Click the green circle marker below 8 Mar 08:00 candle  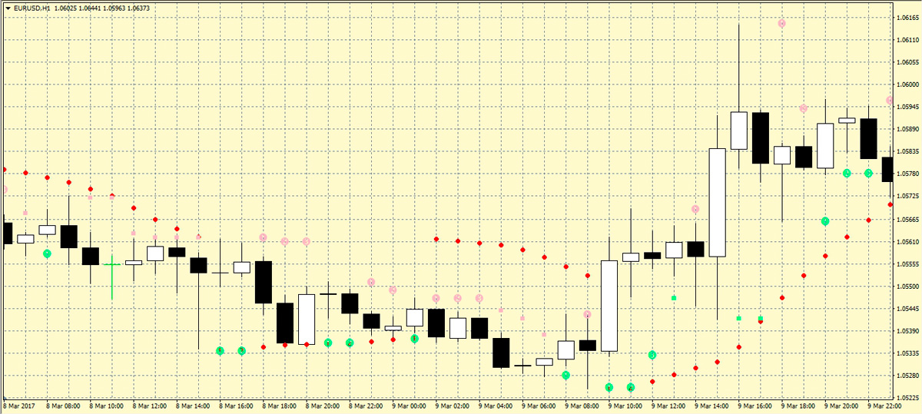pyautogui.click(x=47, y=253)
